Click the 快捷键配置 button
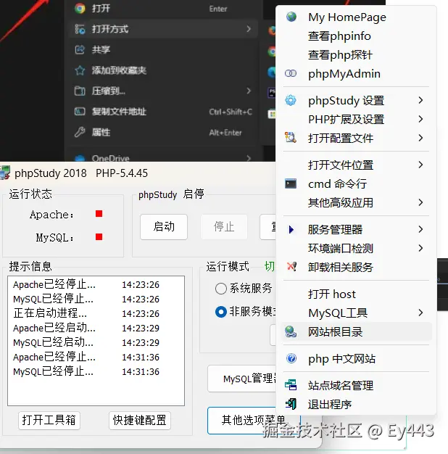This screenshot has height=454, width=448. coord(140,420)
